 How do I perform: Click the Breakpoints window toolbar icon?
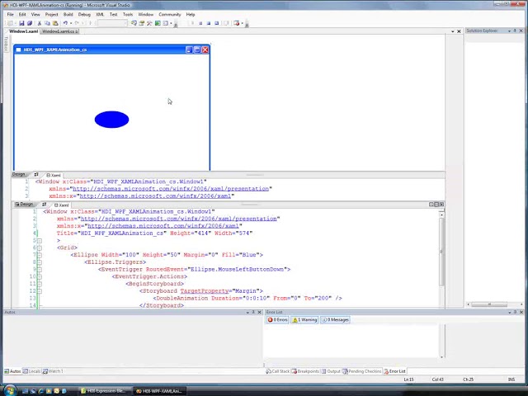click(x=237, y=23)
